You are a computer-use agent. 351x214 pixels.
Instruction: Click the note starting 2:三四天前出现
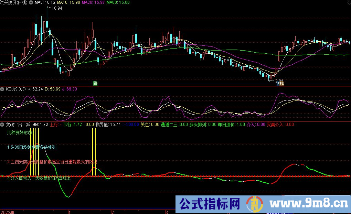point(52,162)
